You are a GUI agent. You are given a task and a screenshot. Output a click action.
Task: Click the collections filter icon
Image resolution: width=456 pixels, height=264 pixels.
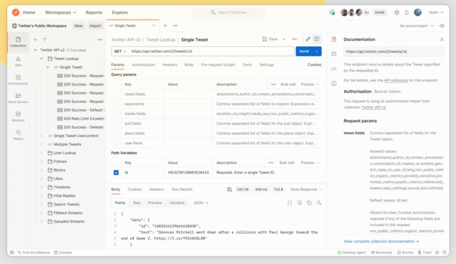coord(45,40)
